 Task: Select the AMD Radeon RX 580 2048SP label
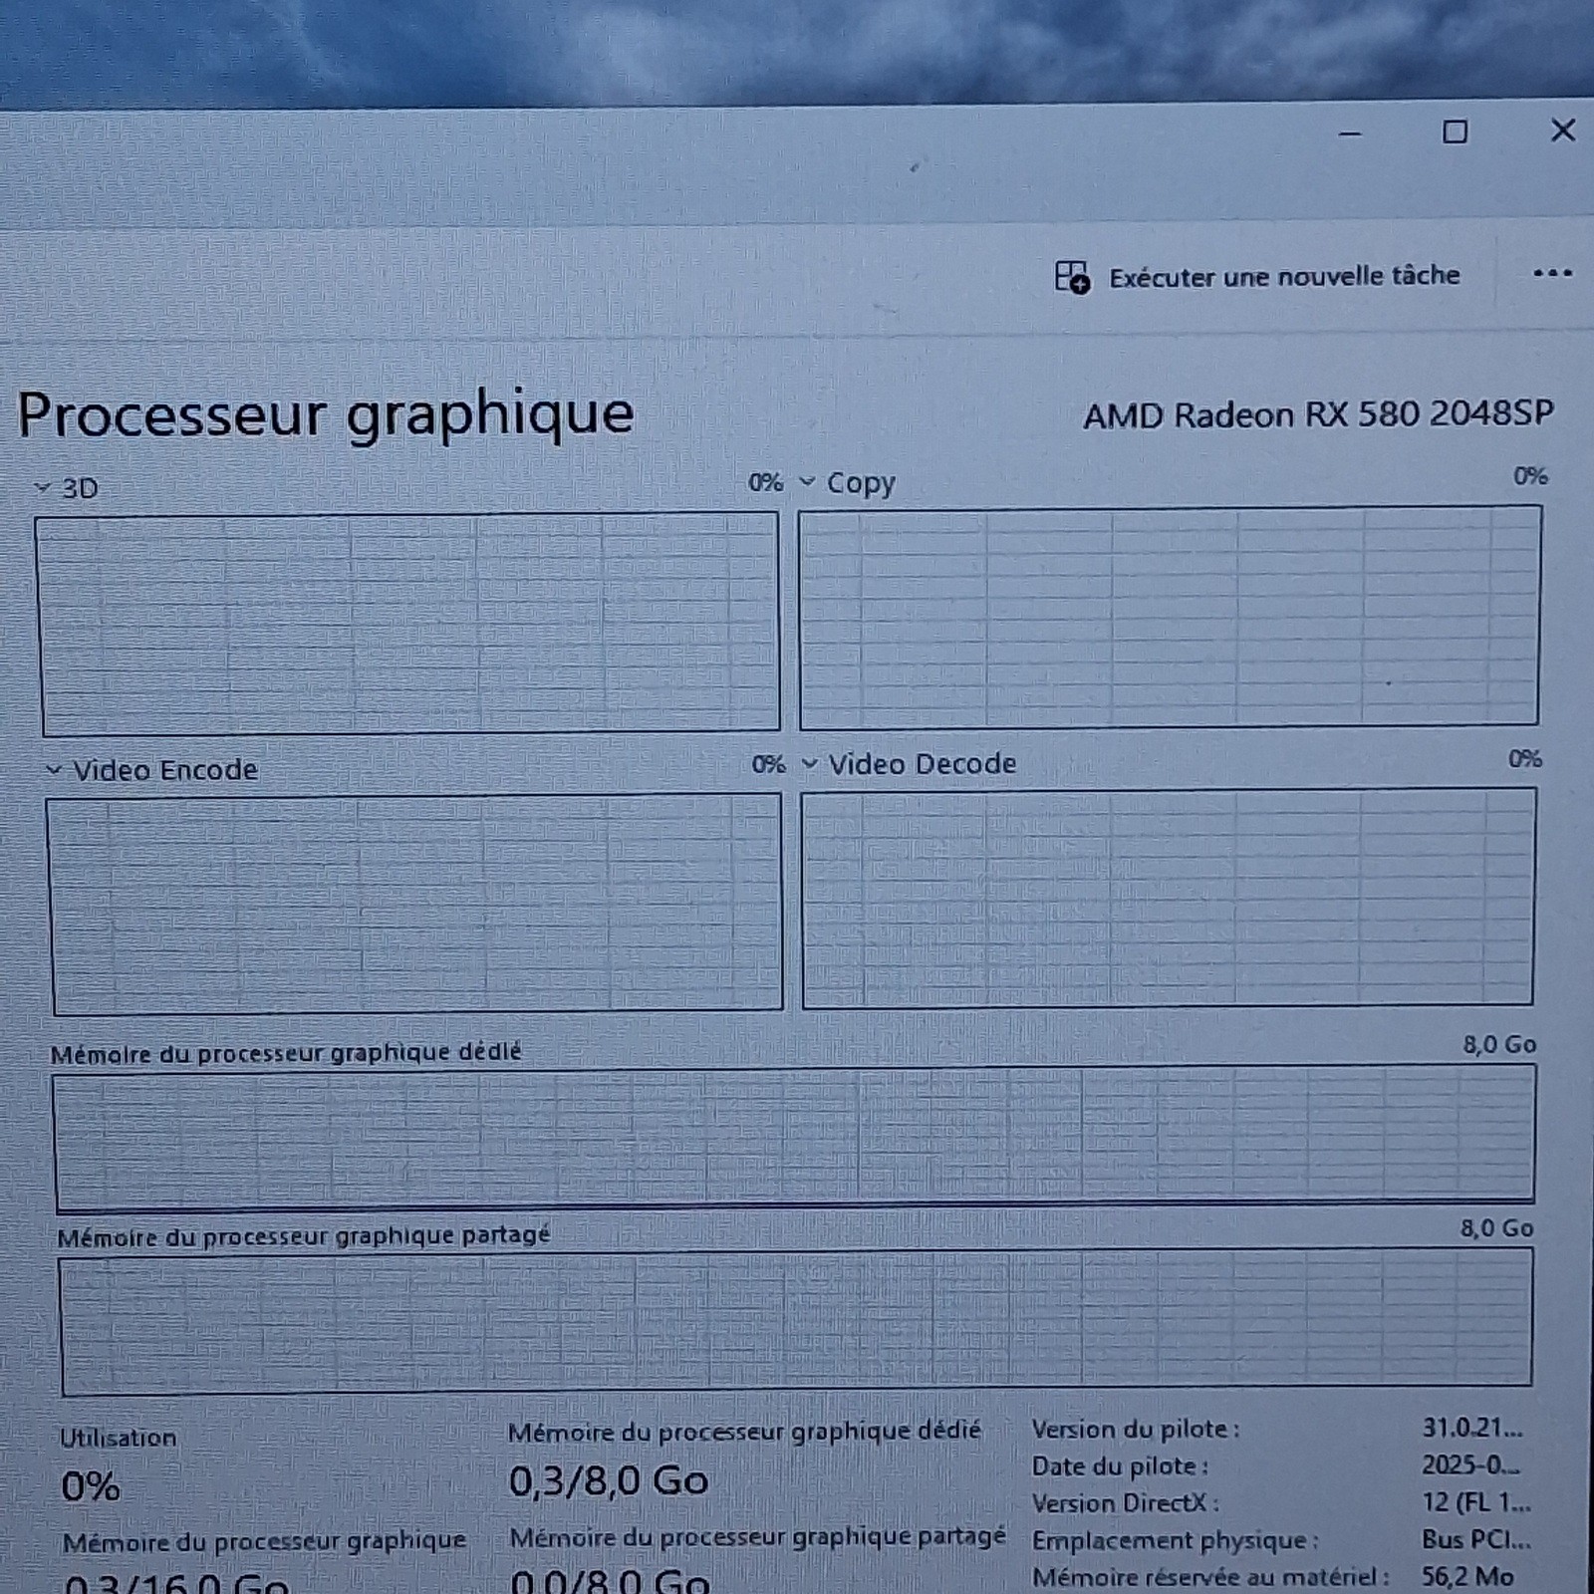1318,413
